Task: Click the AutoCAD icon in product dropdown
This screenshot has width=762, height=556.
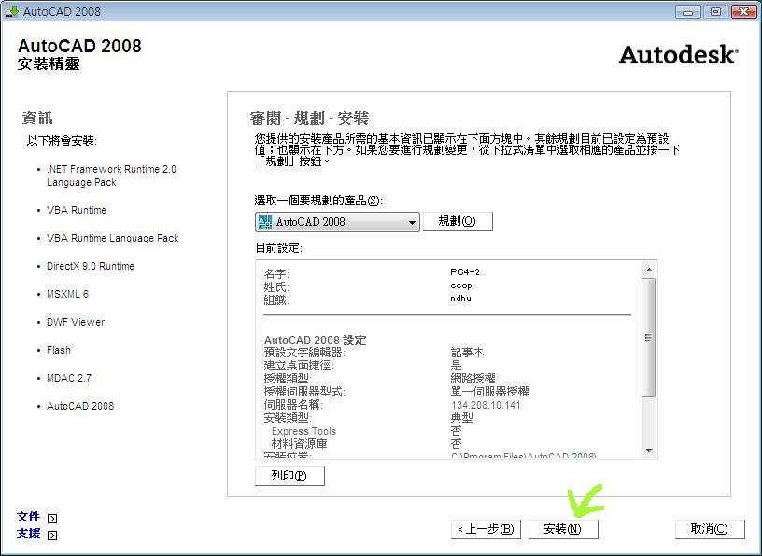Action: click(265, 222)
